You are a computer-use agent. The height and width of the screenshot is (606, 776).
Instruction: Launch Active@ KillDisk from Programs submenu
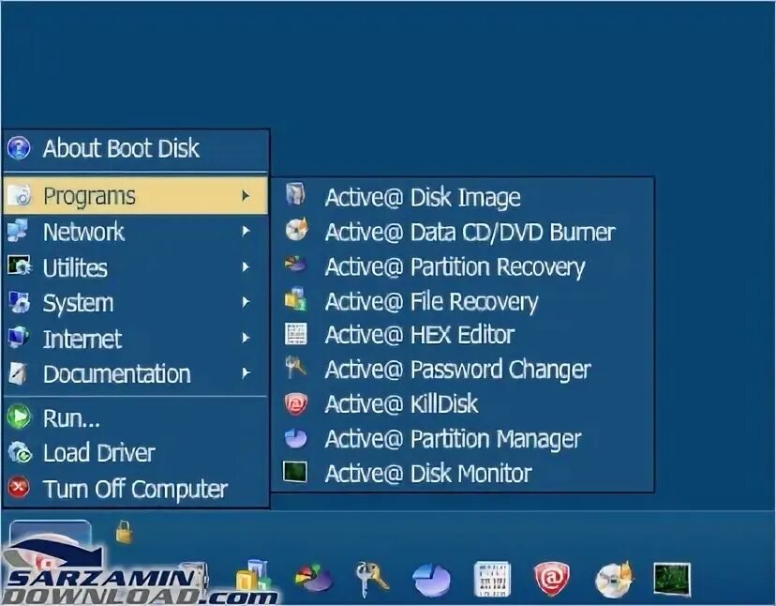pos(462,404)
